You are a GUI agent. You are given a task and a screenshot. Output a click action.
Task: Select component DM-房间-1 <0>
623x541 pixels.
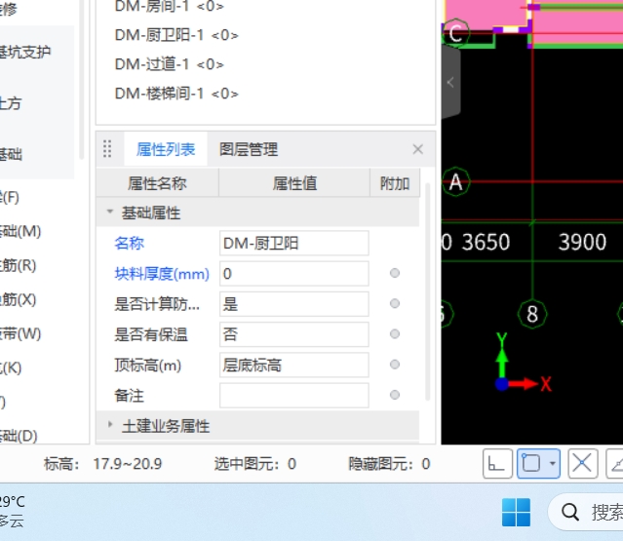(x=170, y=7)
